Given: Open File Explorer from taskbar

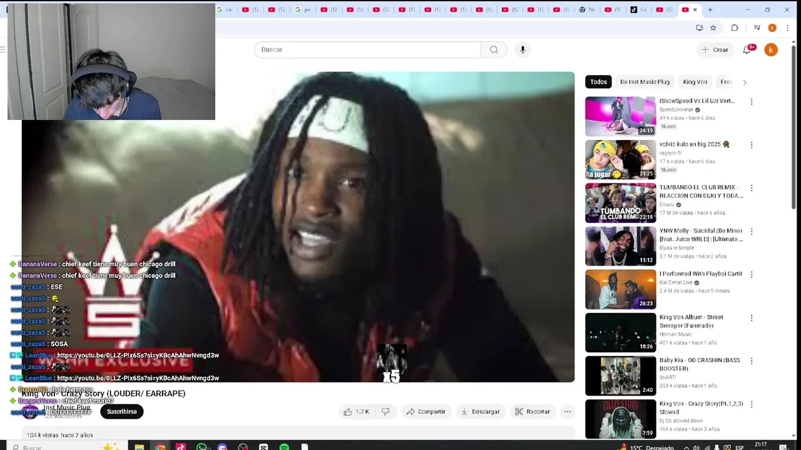Looking at the screenshot, I should [x=139, y=447].
